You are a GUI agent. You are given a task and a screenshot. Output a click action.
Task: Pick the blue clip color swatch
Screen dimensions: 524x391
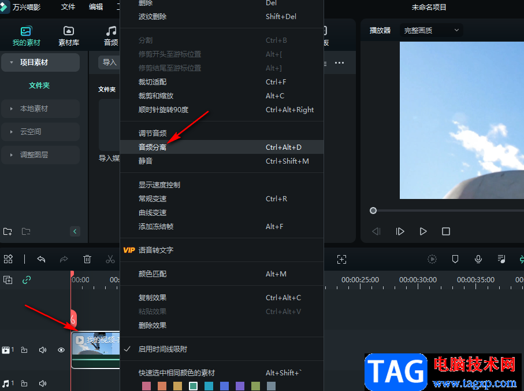pos(225,386)
